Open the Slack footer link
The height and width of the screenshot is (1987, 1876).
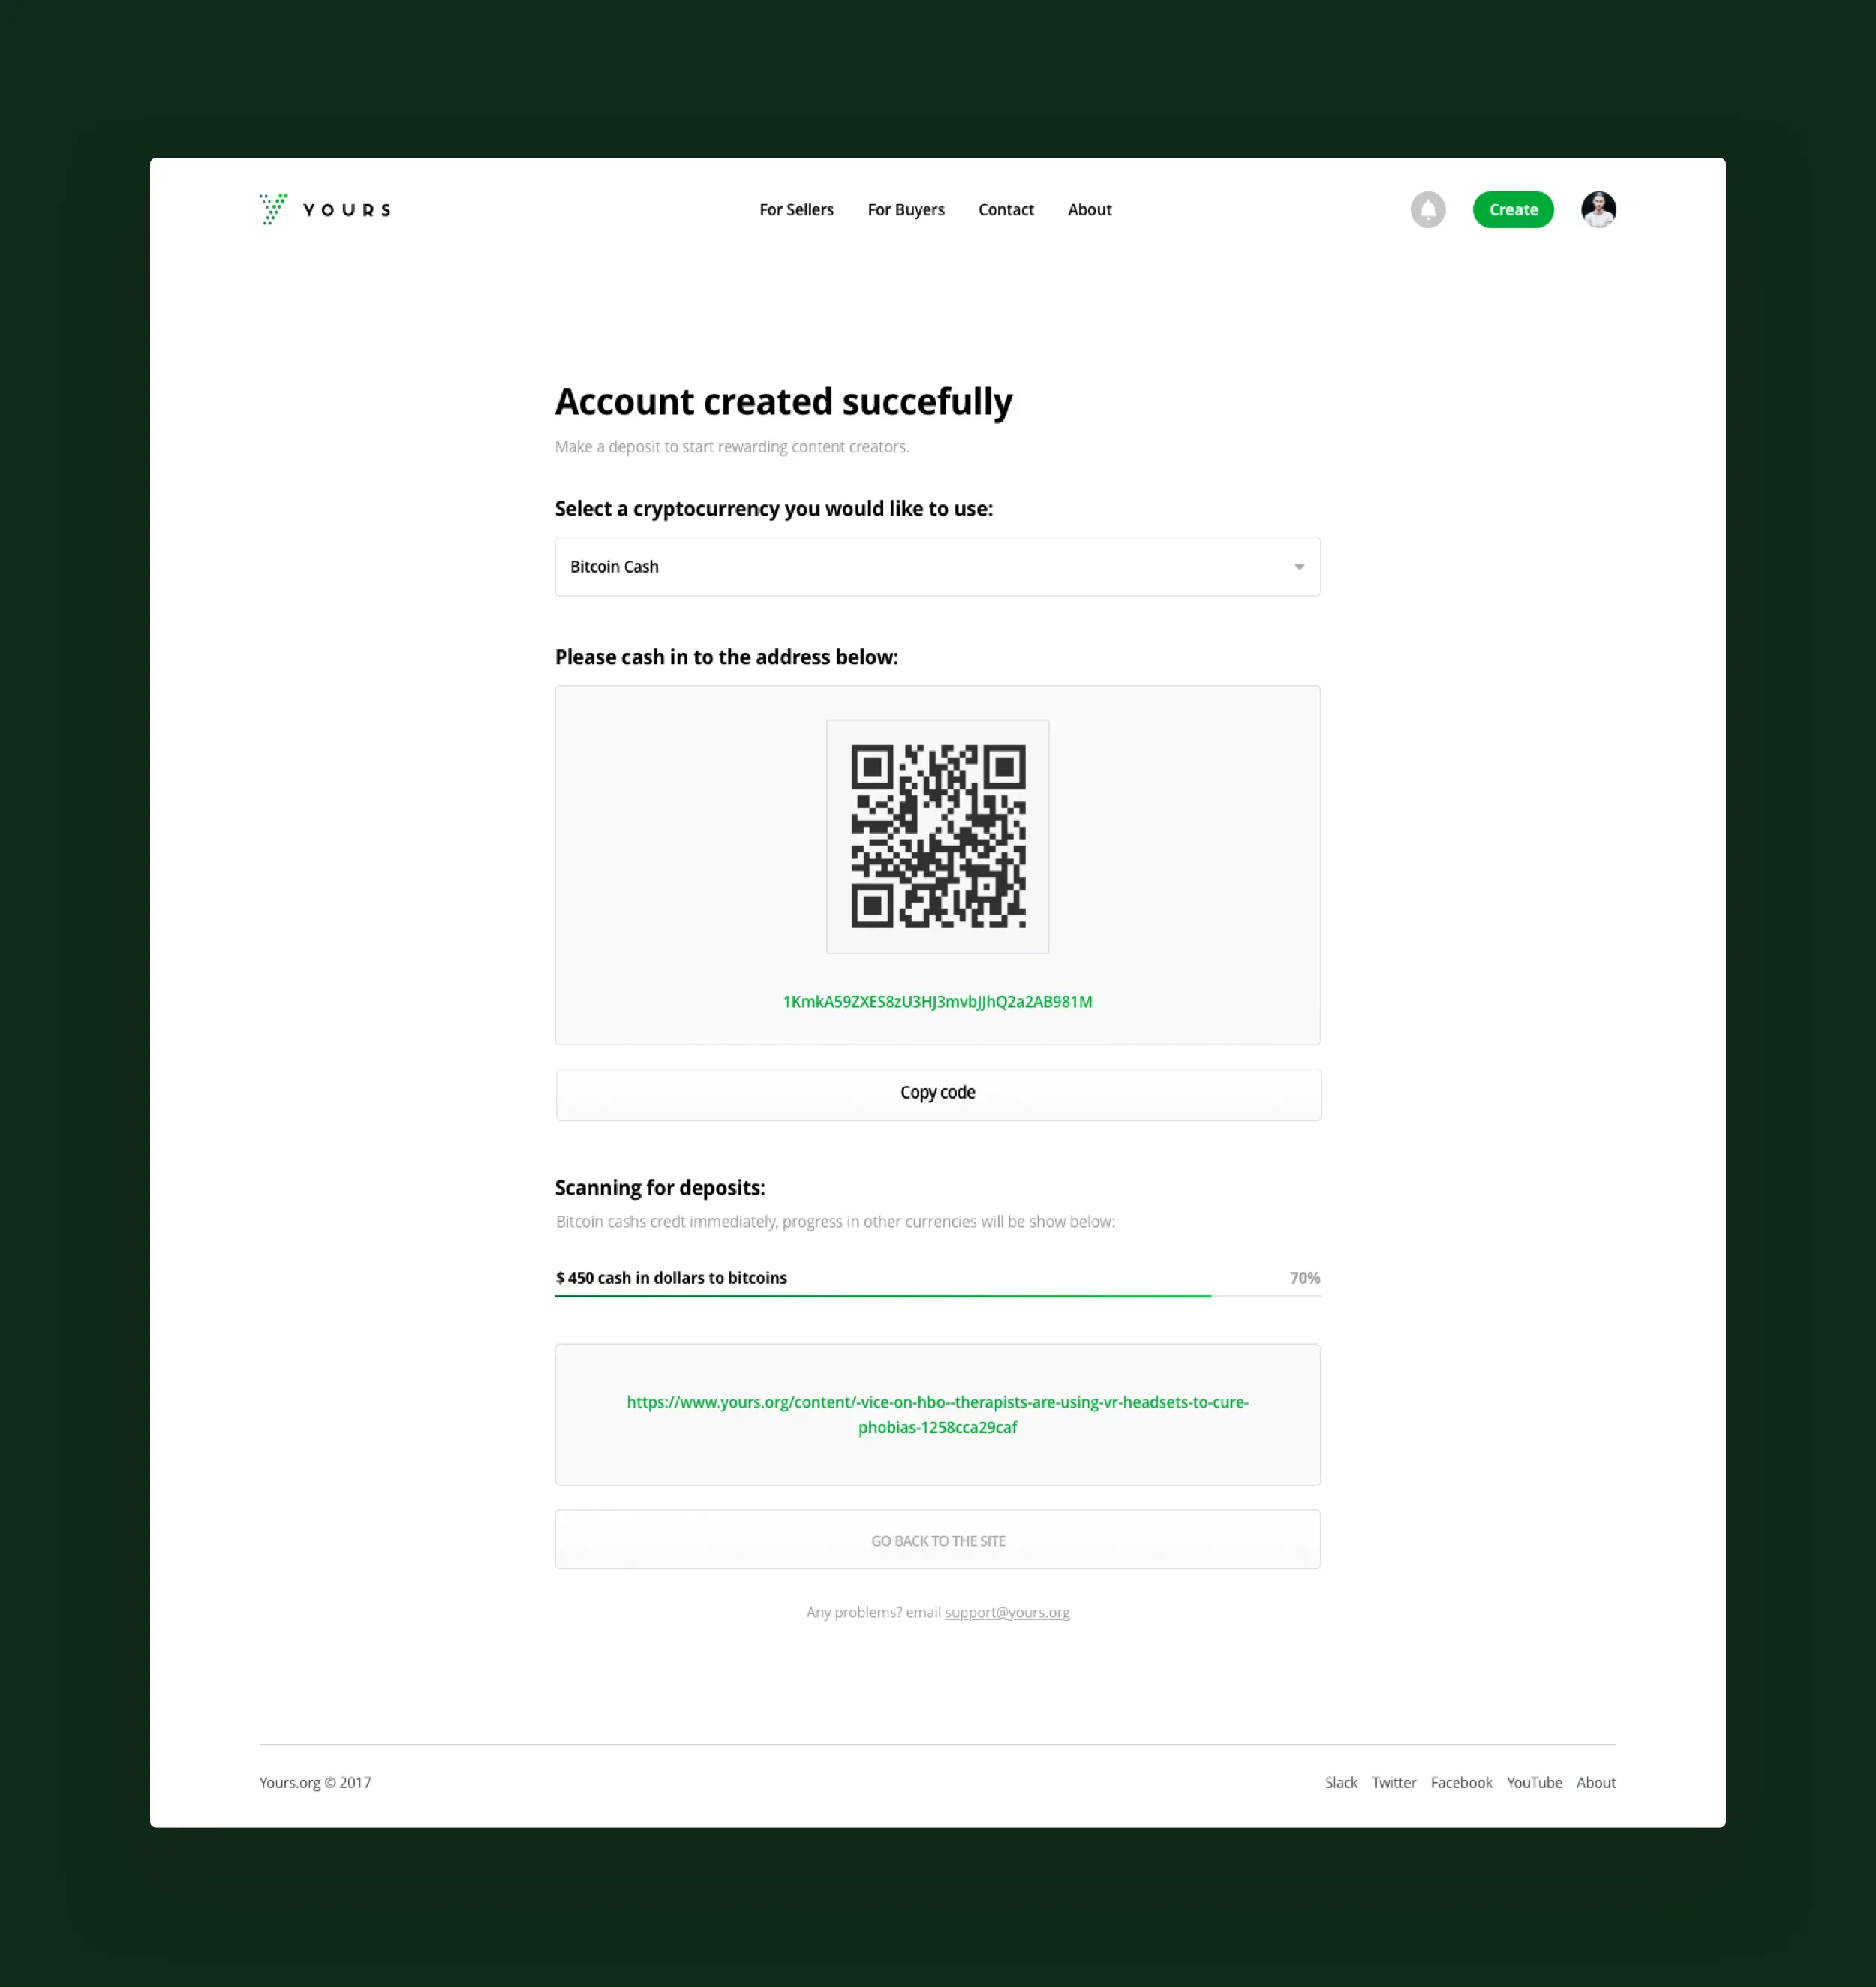[1341, 1782]
